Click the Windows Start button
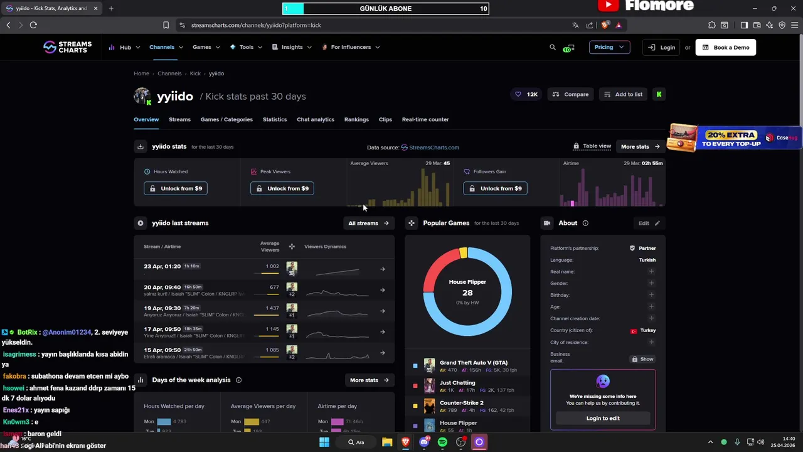The height and width of the screenshot is (452, 803). point(324,442)
